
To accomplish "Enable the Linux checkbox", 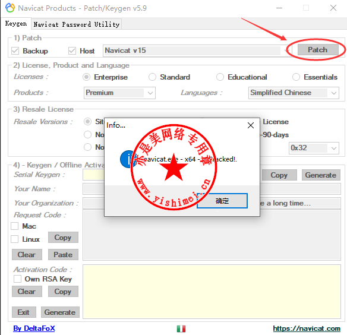I will 15,239.
